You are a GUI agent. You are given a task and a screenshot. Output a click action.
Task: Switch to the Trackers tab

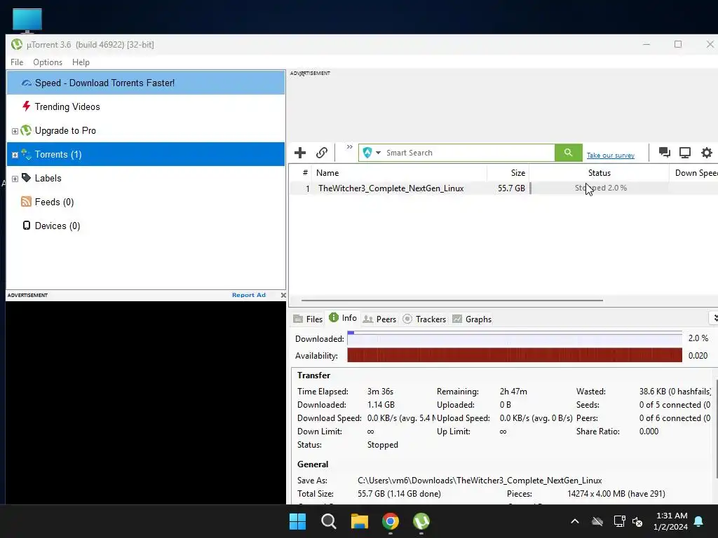(424, 319)
